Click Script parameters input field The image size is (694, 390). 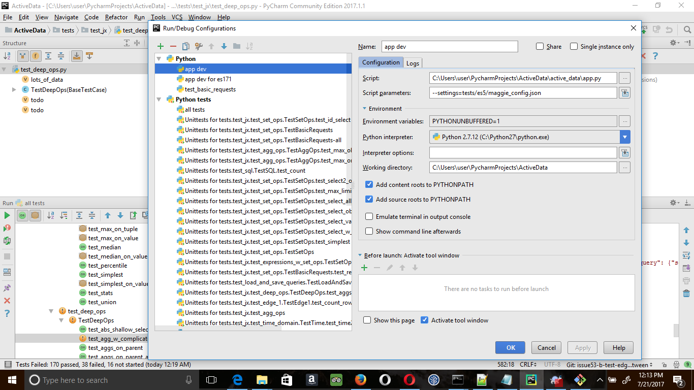[x=523, y=93]
